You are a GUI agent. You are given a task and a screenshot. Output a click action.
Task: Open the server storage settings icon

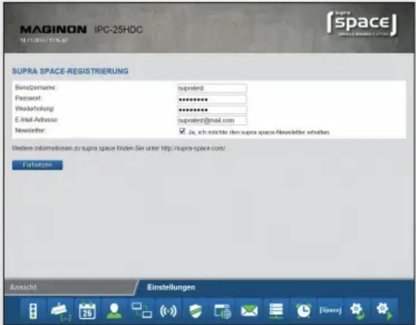coord(276,311)
